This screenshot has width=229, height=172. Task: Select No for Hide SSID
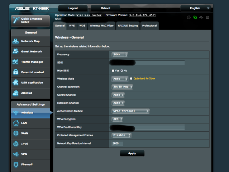(121, 71)
